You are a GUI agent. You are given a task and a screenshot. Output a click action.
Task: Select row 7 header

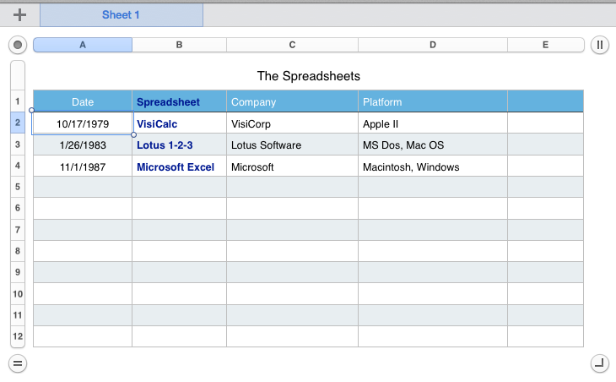[x=18, y=230]
